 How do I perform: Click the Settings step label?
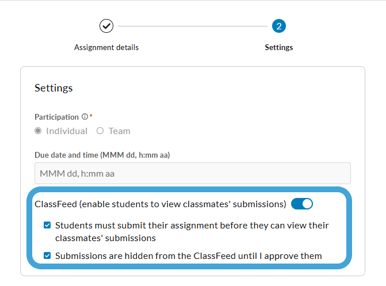pos(278,47)
